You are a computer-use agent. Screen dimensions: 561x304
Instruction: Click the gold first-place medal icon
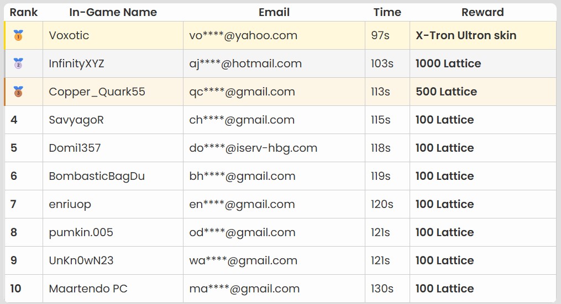(18, 35)
